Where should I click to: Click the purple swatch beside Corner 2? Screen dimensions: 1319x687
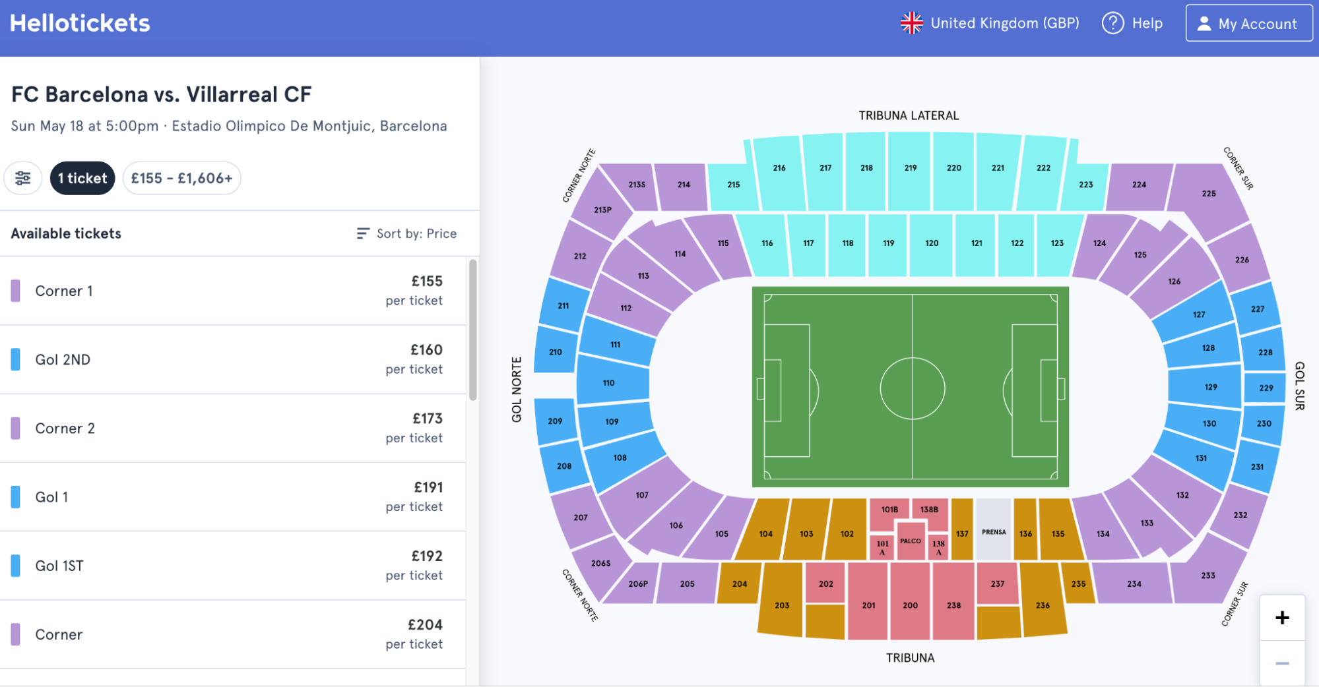tap(15, 428)
